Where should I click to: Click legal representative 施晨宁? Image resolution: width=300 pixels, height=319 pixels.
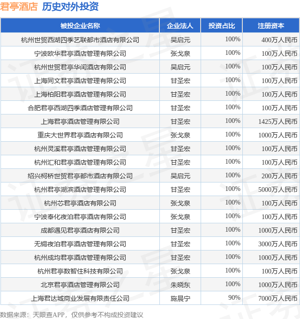coord(180,298)
